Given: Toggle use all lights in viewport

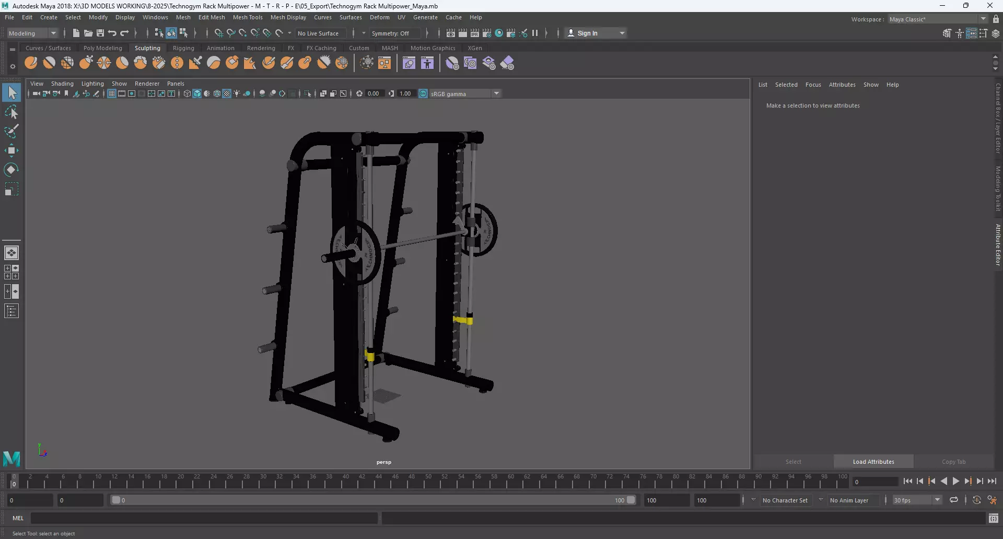Looking at the screenshot, I should click(x=237, y=93).
